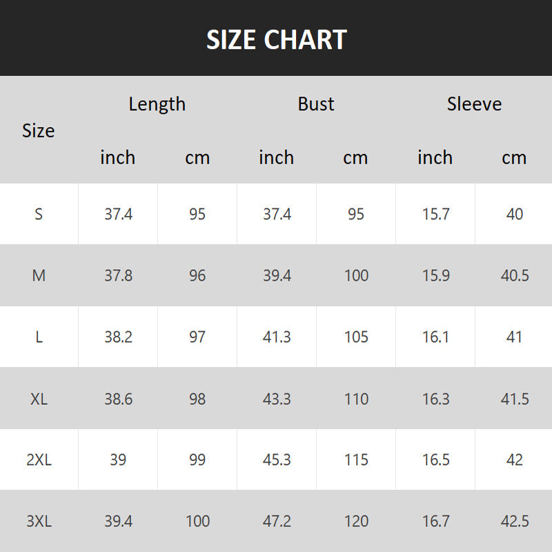Select the 15.7 inch sleeve value
The width and height of the screenshot is (552, 552).
435,214
